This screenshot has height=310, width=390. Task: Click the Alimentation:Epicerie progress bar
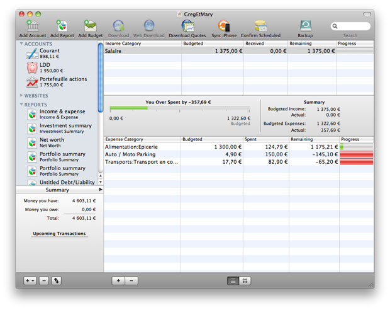[357, 147]
